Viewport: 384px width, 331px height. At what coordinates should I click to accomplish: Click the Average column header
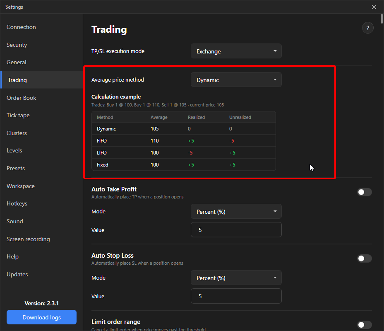(x=159, y=117)
